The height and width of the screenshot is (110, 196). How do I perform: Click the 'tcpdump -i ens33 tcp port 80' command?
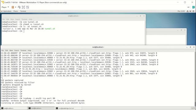39,98
